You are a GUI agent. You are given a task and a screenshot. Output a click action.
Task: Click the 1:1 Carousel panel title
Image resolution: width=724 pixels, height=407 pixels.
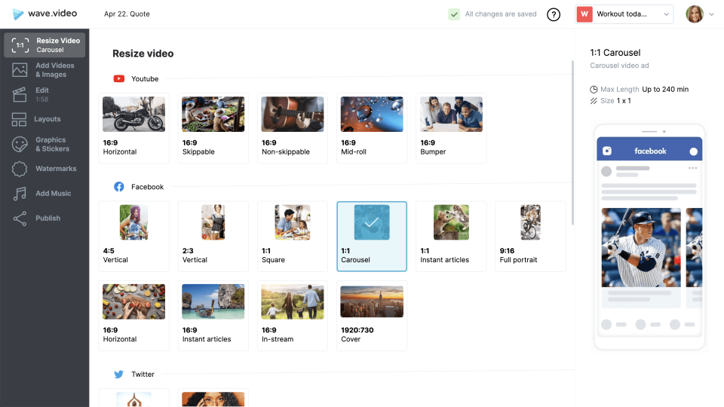(x=615, y=53)
